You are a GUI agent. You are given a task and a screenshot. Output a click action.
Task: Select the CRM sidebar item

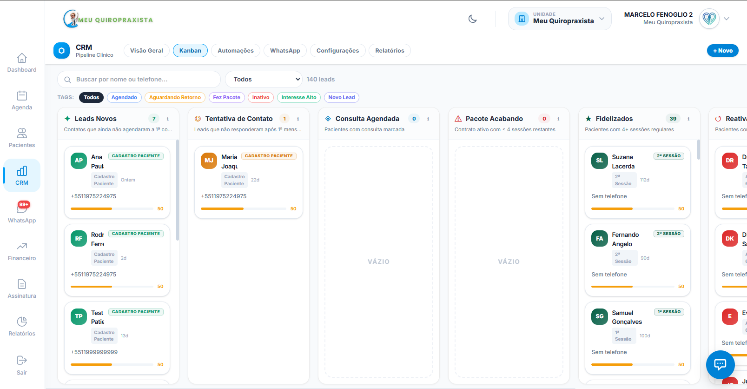pyautogui.click(x=22, y=176)
